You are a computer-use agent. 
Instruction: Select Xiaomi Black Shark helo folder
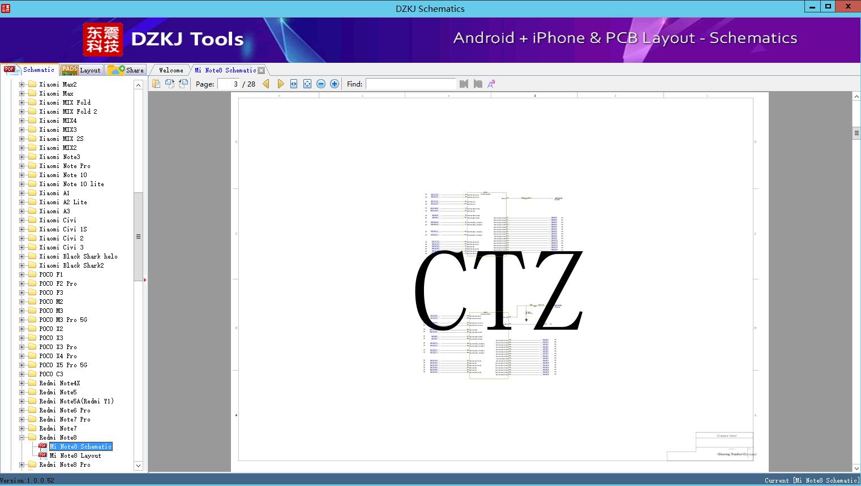[x=78, y=256]
